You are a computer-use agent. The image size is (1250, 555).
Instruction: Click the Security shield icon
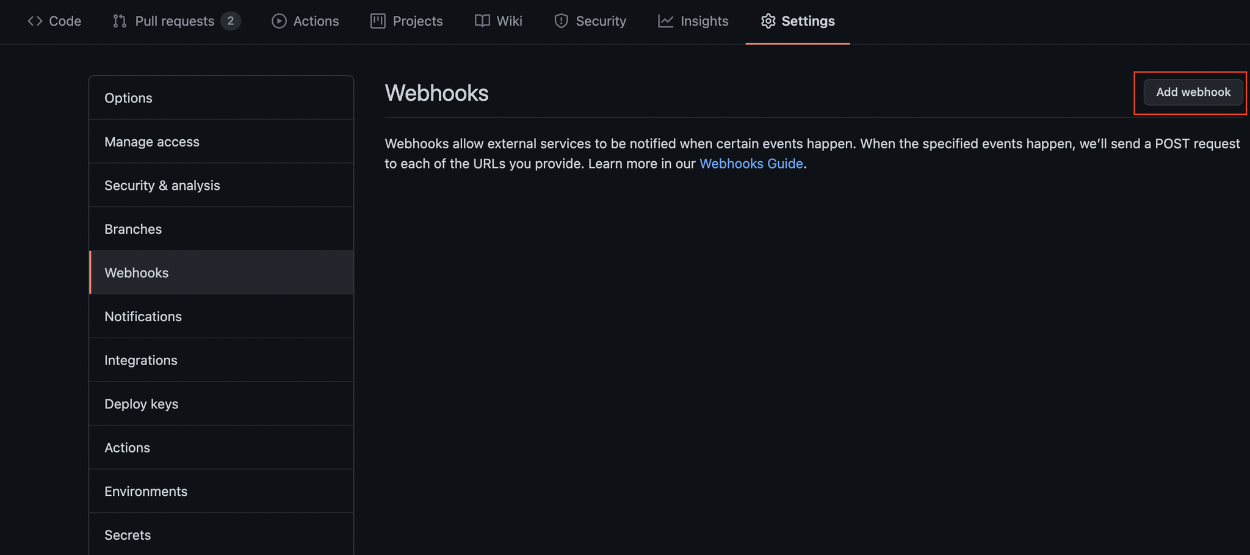pos(561,21)
